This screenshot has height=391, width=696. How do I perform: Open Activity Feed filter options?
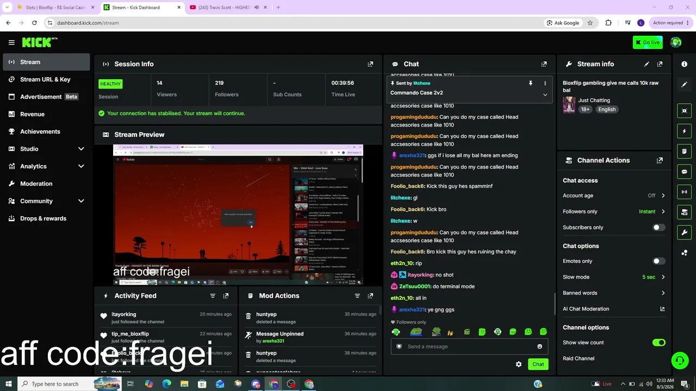pos(213,296)
